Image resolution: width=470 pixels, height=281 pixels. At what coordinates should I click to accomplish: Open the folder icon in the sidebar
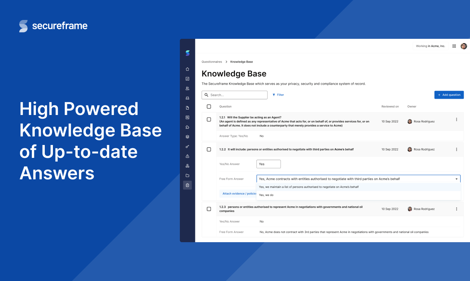pyautogui.click(x=188, y=175)
